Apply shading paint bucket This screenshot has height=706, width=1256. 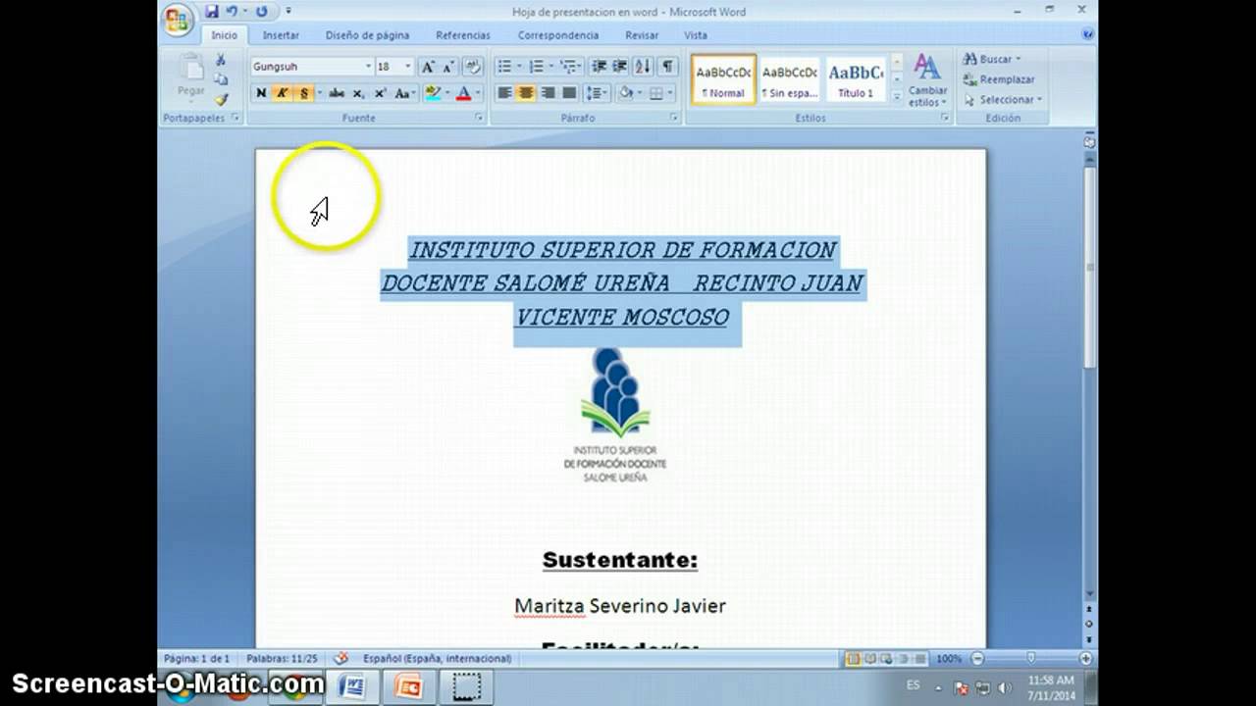coord(625,93)
